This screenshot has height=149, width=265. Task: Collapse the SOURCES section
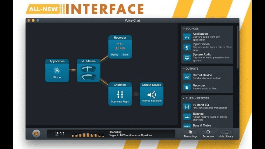coord(184,29)
